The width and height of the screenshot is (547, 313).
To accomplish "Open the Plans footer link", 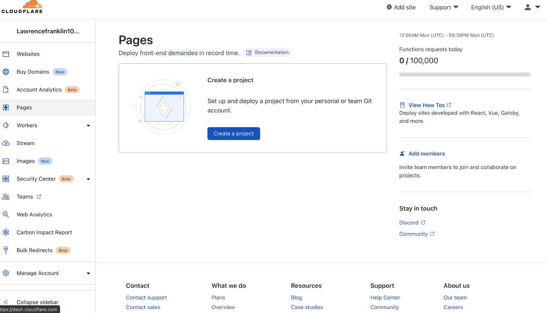I will (218, 298).
